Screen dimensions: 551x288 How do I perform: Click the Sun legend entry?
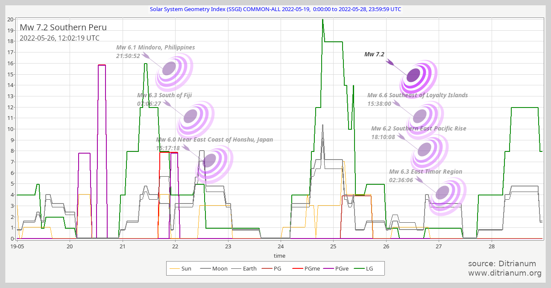pyautogui.click(x=181, y=268)
